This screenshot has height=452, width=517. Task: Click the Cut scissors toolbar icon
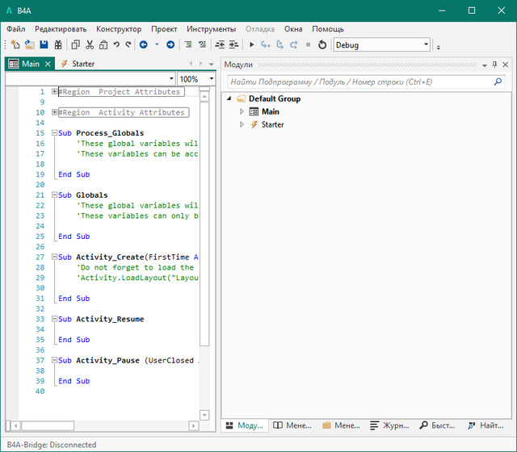pyautogui.click(x=90, y=45)
